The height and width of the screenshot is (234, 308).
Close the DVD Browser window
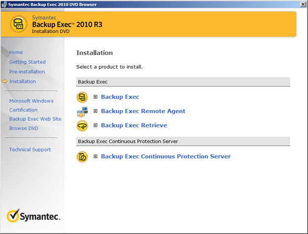click(303, 4)
